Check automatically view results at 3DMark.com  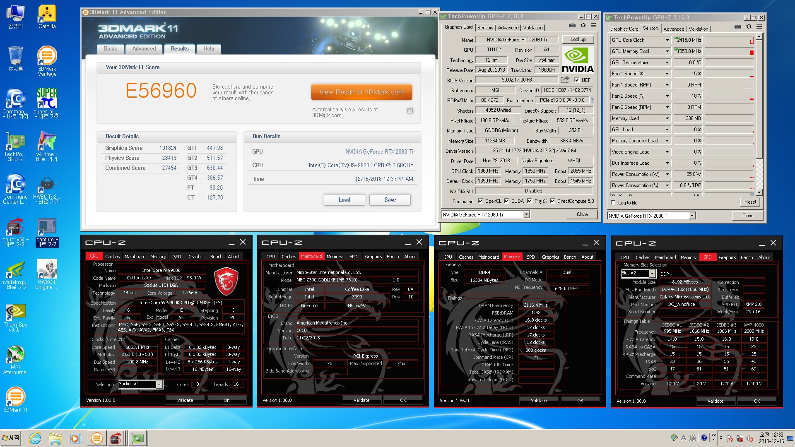click(410, 111)
